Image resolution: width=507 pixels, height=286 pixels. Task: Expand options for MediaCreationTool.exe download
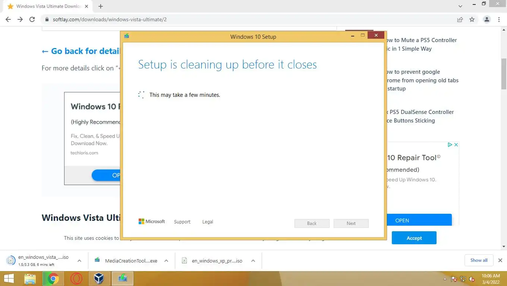click(166, 261)
